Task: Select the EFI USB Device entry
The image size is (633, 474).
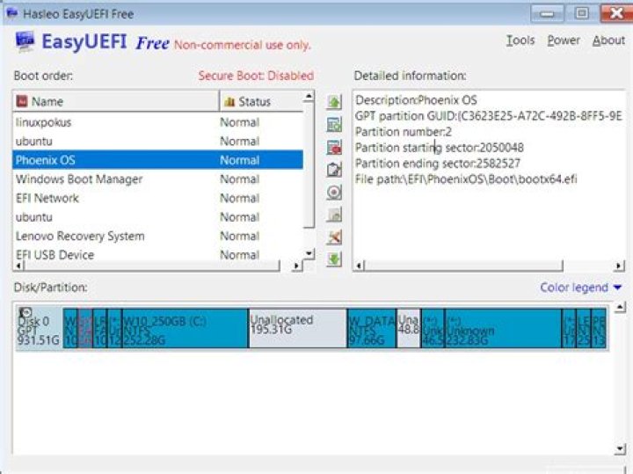Action: [158, 255]
